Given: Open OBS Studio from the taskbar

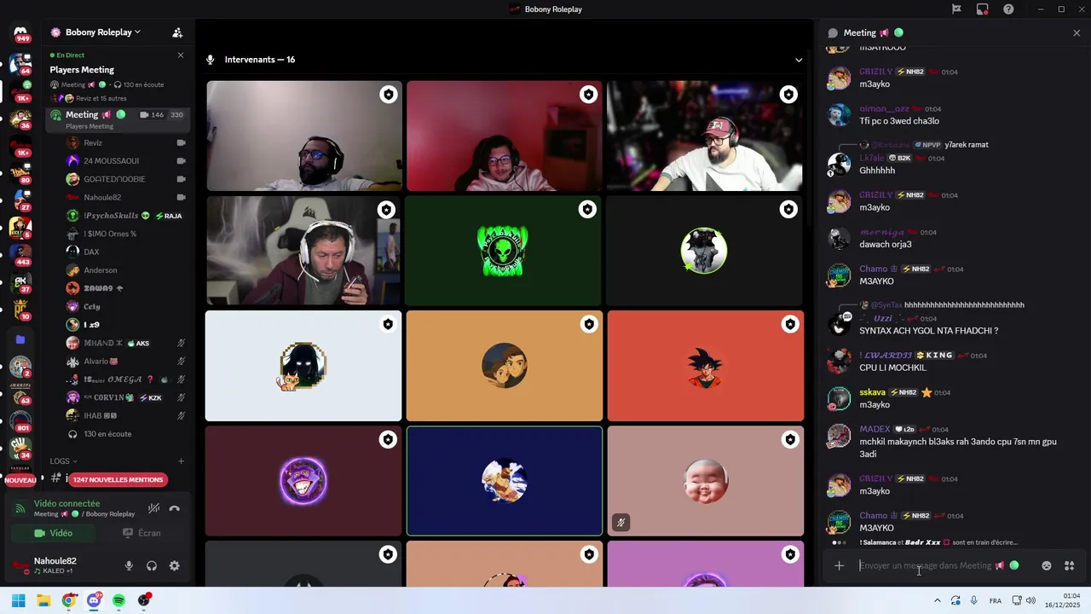Looking at the screenshot, I should click(x=144, y=600).
